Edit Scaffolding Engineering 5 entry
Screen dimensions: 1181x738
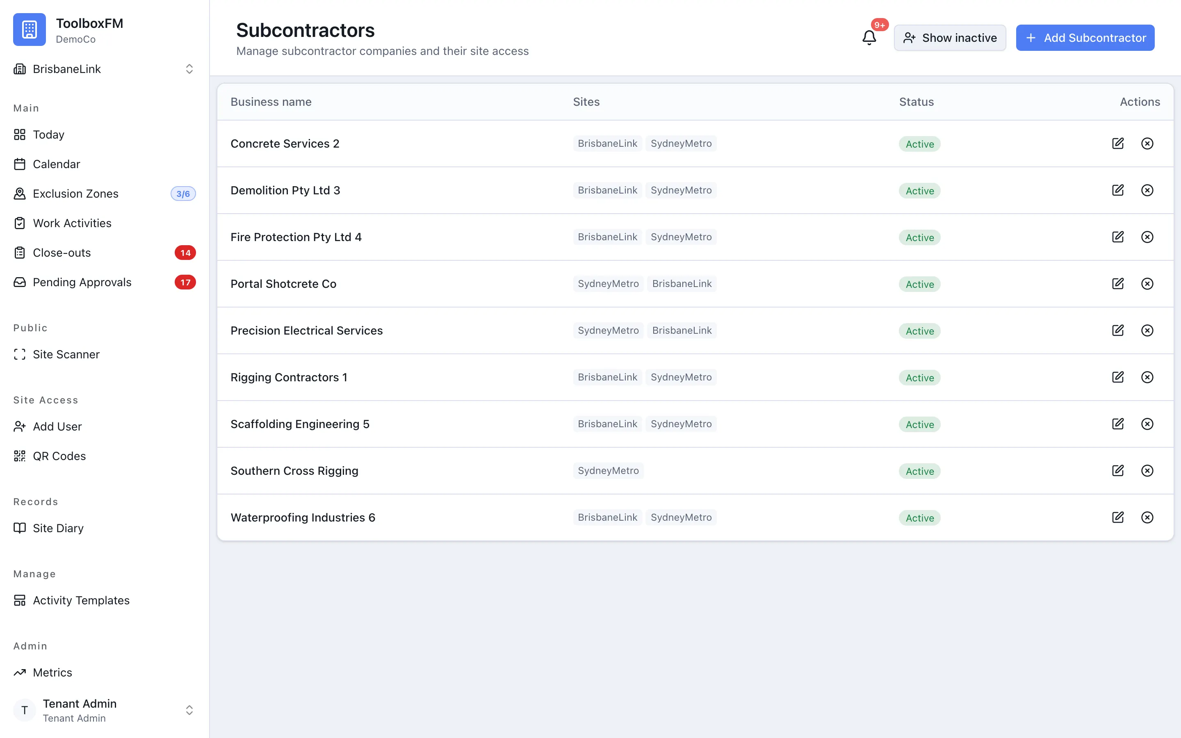[x=1117, y=424]
